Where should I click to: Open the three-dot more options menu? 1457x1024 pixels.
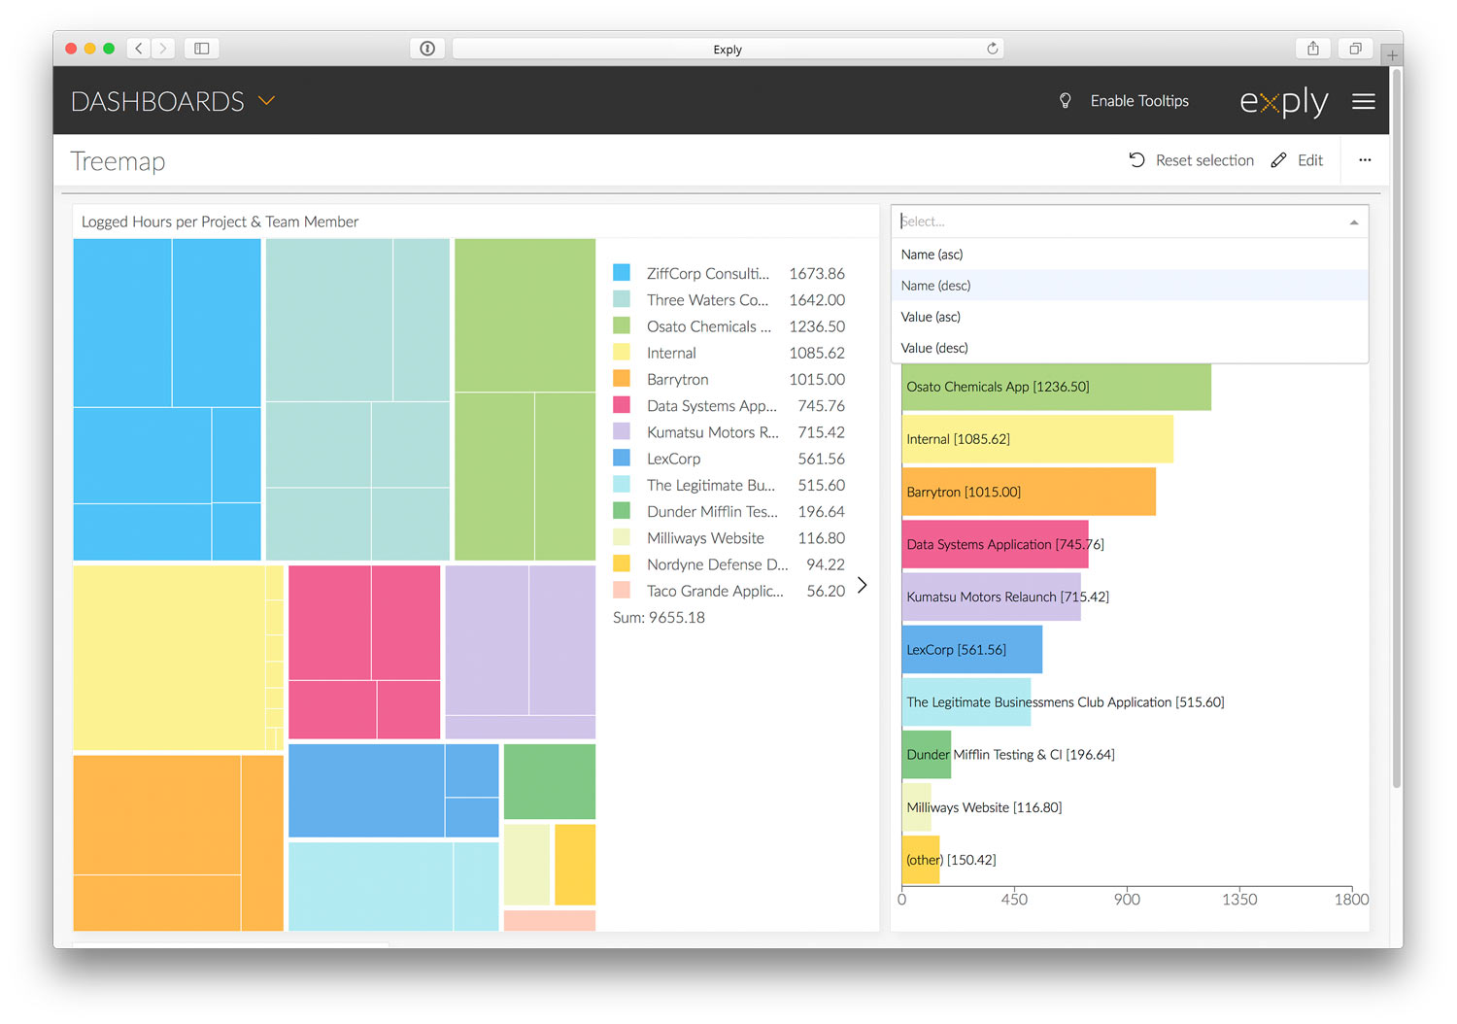[1365, 160]
